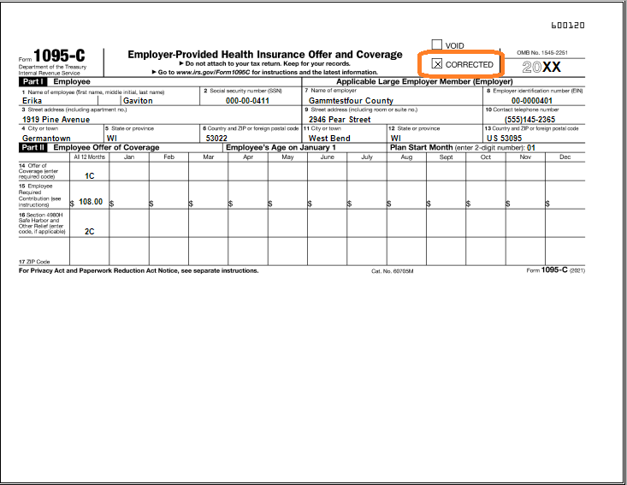
Task: Click the Applicable Large Employer Member heading
Action: (x=424, y=81)
